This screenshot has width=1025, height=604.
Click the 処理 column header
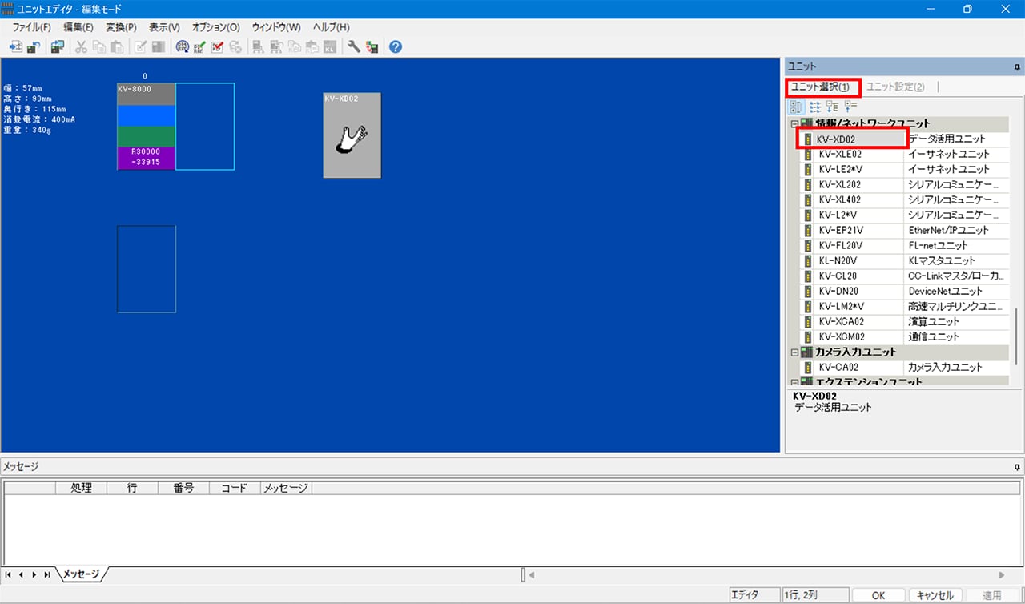coord(81,488)
